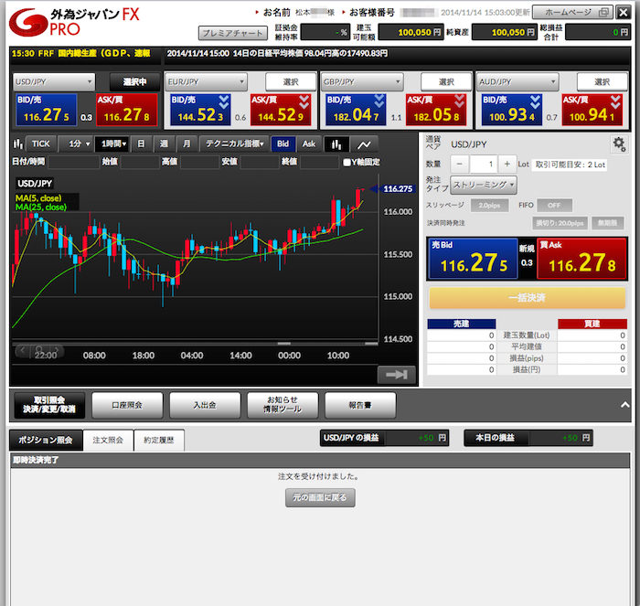This screenshot has width=640, height=606.
Task: Click 元の画面に戻る return button
Action: (x=320, y=497)
